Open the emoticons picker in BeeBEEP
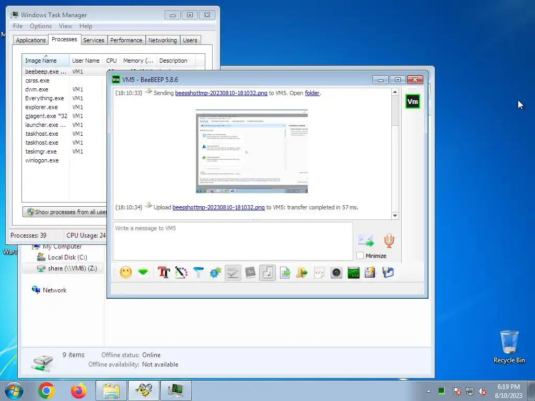The image size is (535, 401). point(126,273)
